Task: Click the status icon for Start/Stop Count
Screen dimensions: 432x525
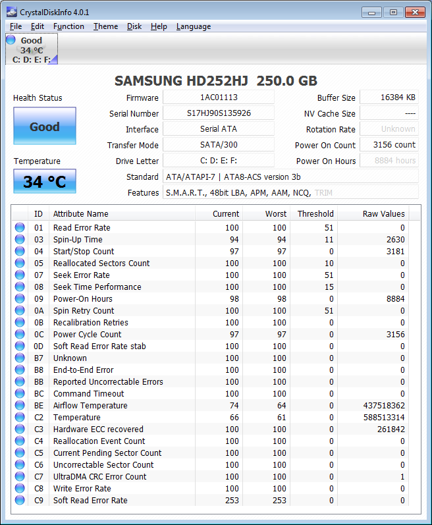Action: point(20,251)
